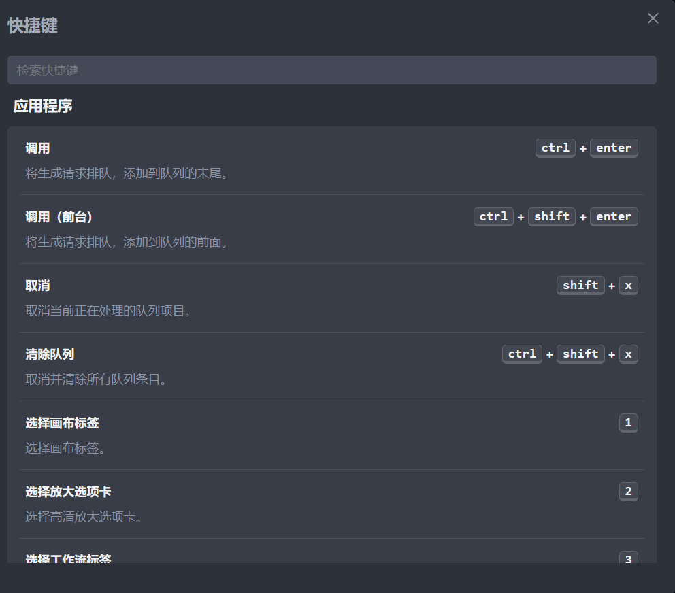Select the 取消 hotkey title
The image size is (675, 593).
tap(38, 286)
